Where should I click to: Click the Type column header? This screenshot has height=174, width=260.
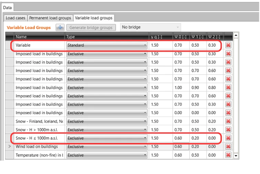pyautogui.click(x=107, y=37)
